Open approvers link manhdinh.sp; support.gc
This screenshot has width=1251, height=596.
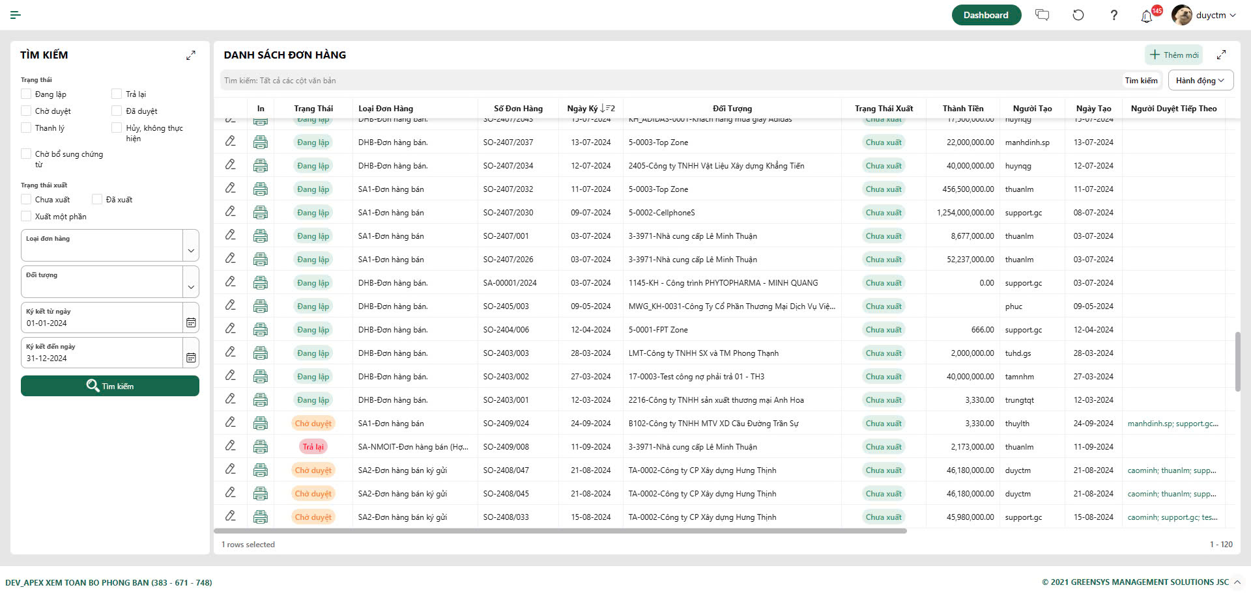tap(1173, 424)
